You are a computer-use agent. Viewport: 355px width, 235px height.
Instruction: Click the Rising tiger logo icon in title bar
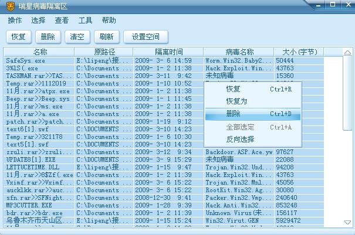pos(11,6)
